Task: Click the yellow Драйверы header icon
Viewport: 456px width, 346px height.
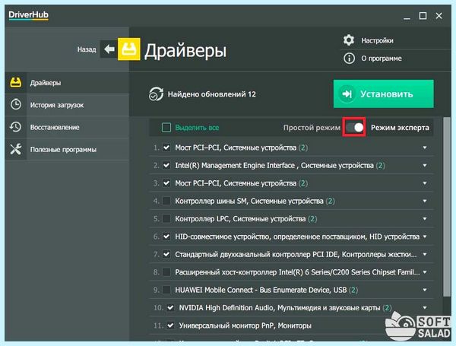Action: 129,49
